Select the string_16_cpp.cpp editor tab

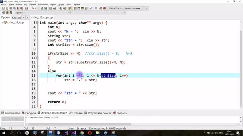42,17
